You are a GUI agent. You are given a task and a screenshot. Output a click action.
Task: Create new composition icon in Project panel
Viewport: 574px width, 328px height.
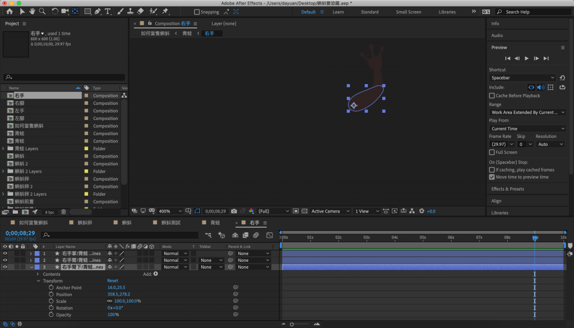pos(25,212)
